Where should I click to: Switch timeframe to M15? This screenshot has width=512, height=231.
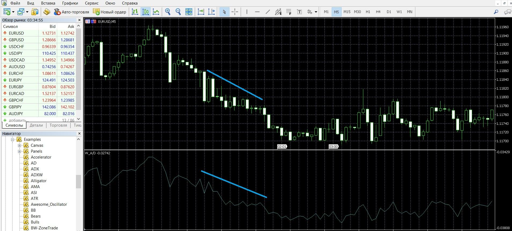click(347, 12)
